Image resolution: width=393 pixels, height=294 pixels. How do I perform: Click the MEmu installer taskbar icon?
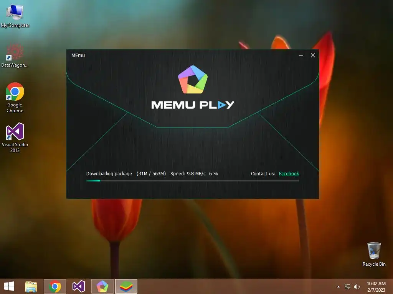tap(102, 286)
